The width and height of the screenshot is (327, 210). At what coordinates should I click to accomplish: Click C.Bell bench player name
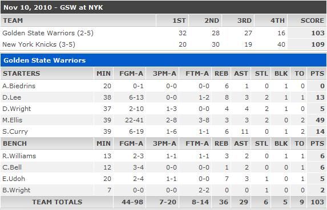click(x=12, y=167)
